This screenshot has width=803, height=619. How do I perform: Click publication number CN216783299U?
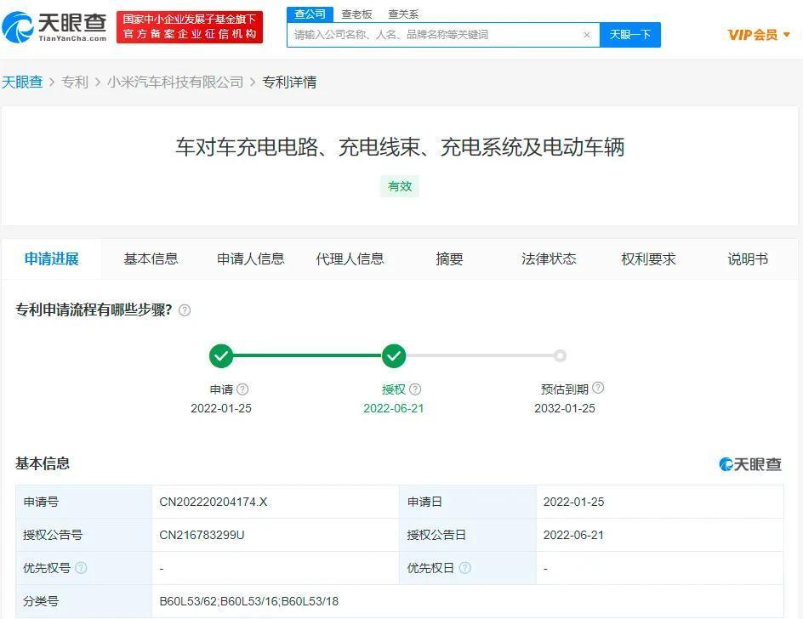(202, 535)
